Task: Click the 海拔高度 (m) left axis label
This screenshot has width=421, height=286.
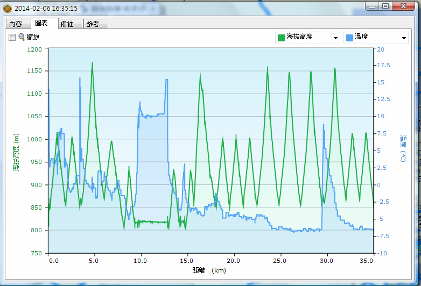Action: 16,152
